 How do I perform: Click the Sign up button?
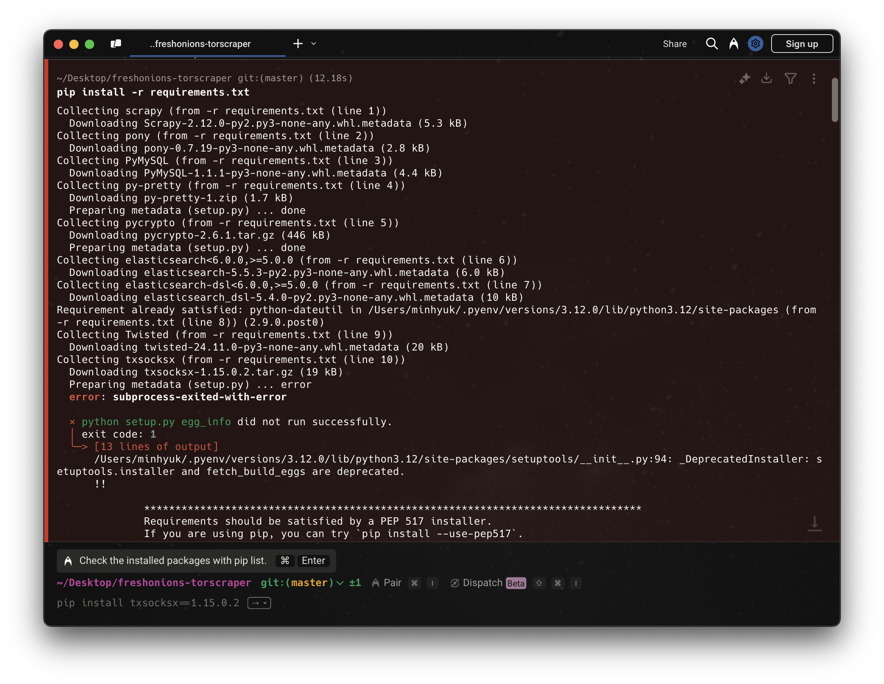click(x=802, y=44)
